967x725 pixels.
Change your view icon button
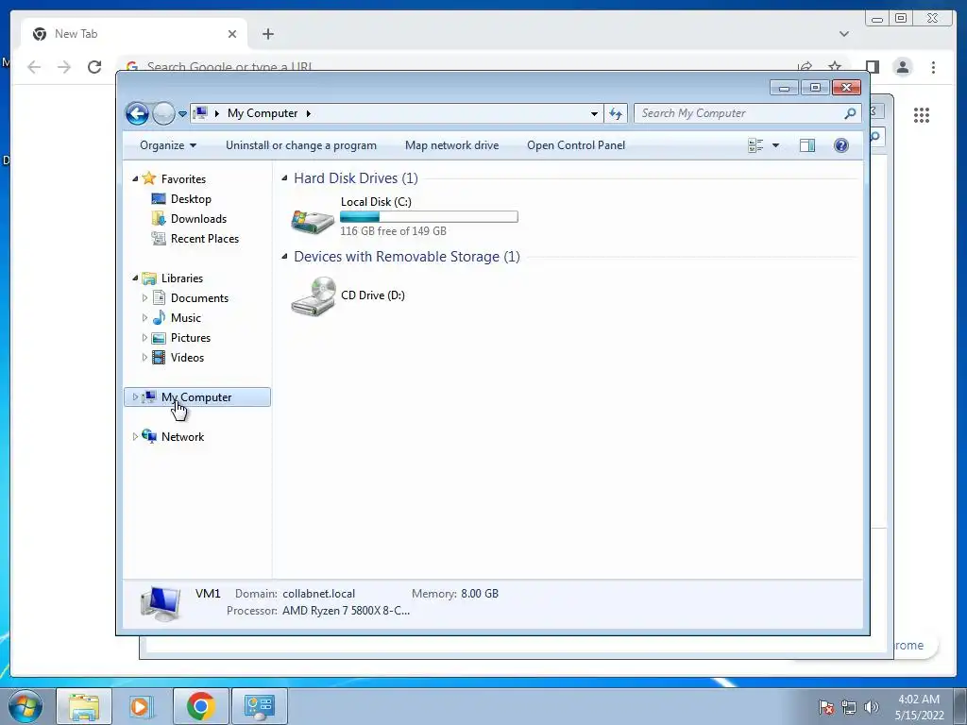click(x=755, y=145)
